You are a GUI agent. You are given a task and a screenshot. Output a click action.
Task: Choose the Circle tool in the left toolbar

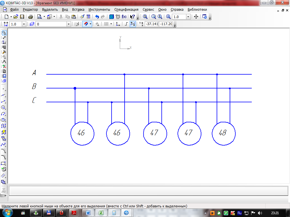[4, 108]
